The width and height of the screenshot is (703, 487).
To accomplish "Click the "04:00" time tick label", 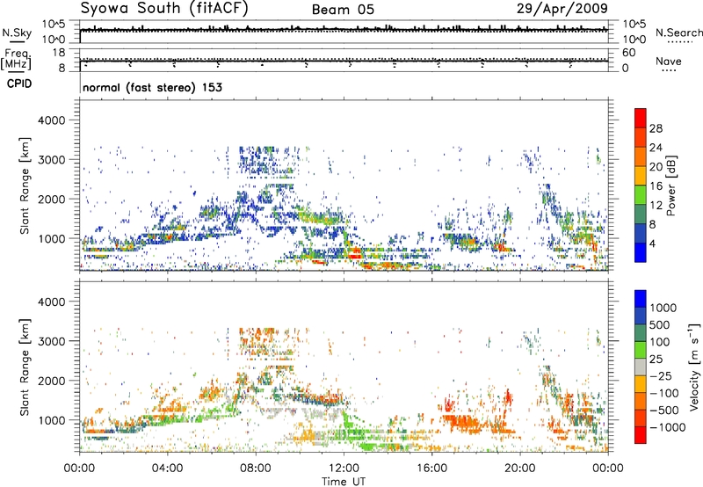I will 167,469.
